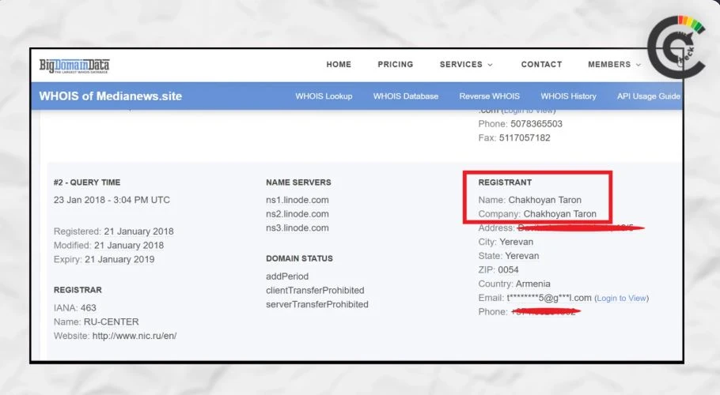Viewport: 720px width, 395px height.
Task: Click the Country: Armenia line
Action: point(513,284)
